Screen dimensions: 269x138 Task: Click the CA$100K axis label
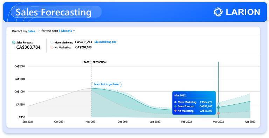pyautogui.click(x=20, y=92)
